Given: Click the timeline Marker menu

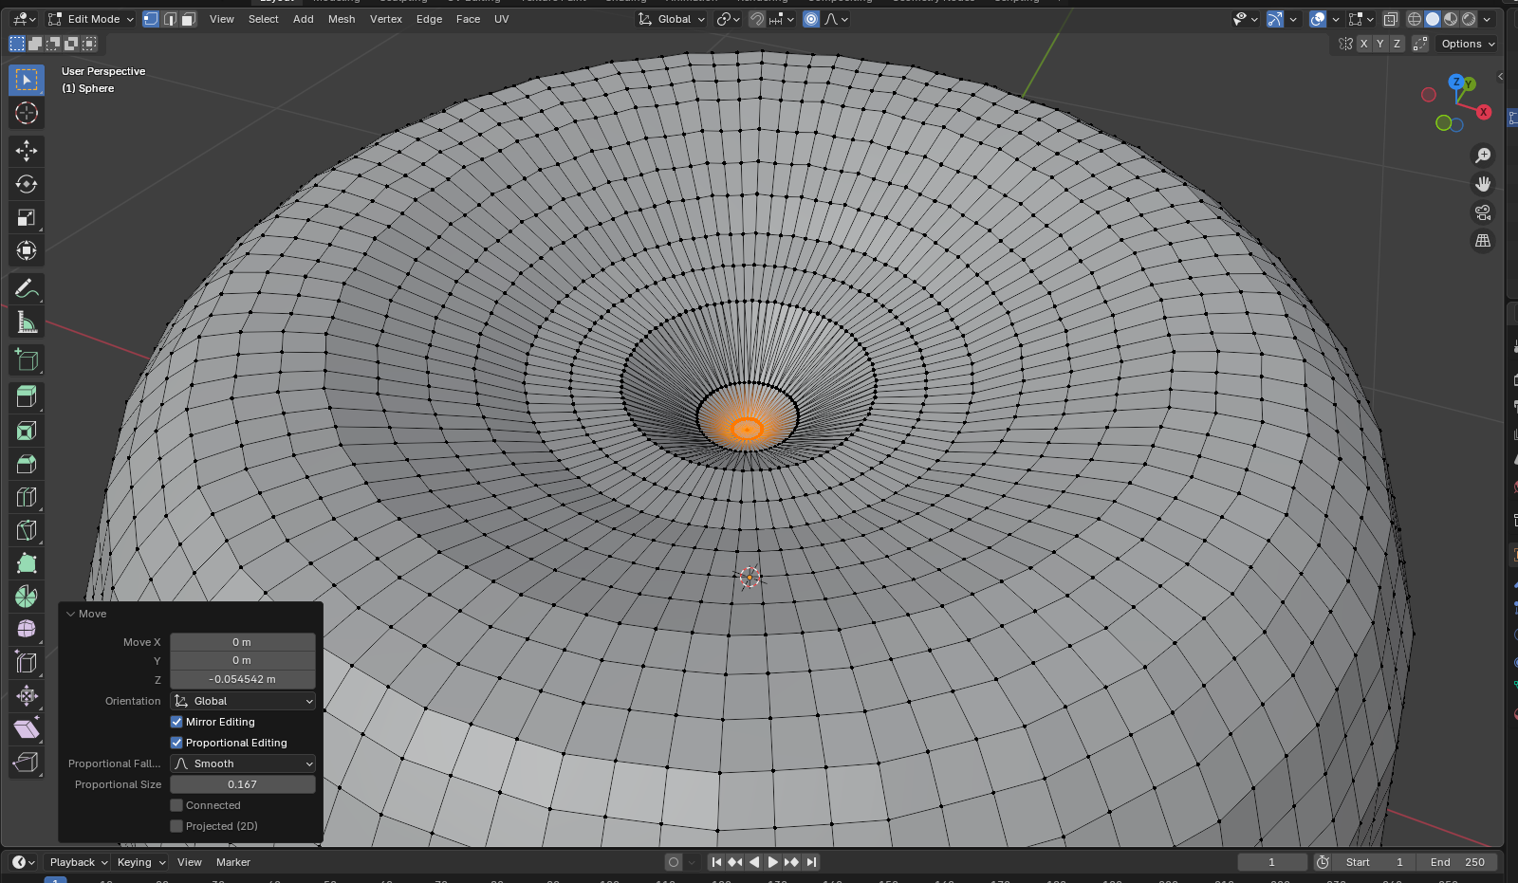Looking at the screenshot, I should tap(233, 862).
